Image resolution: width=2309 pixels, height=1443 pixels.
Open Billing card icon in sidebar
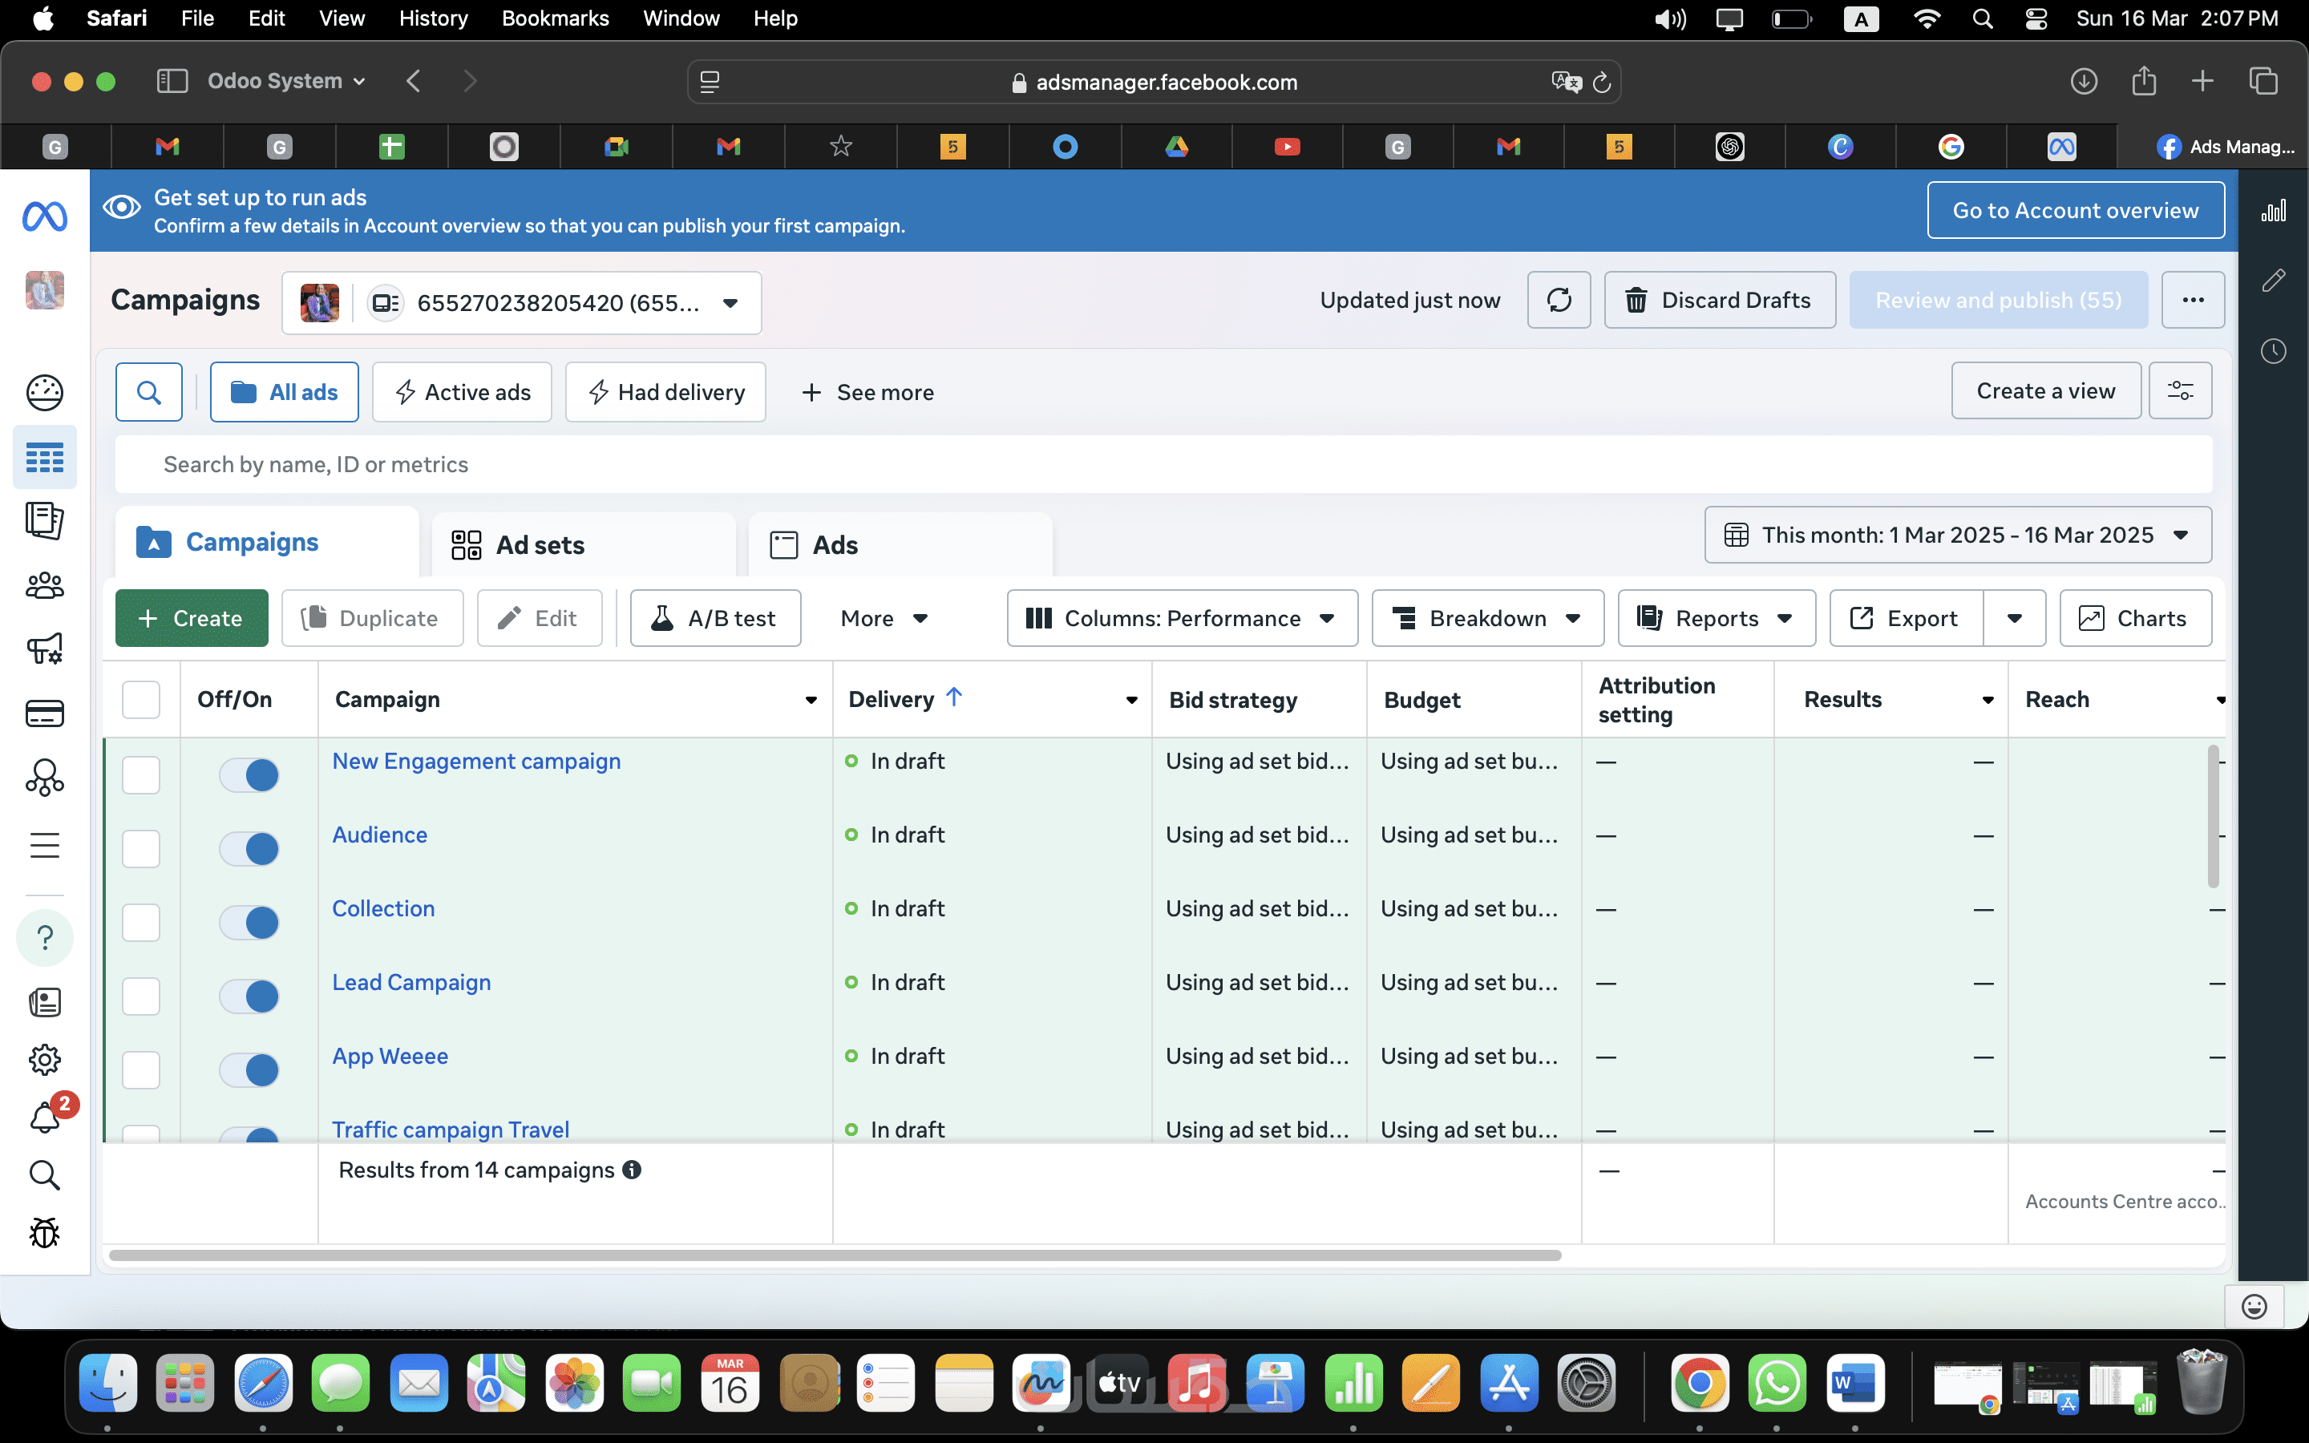click(x=45, y=713)
